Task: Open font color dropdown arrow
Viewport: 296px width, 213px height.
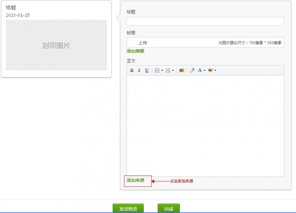Action: [205, 70]
